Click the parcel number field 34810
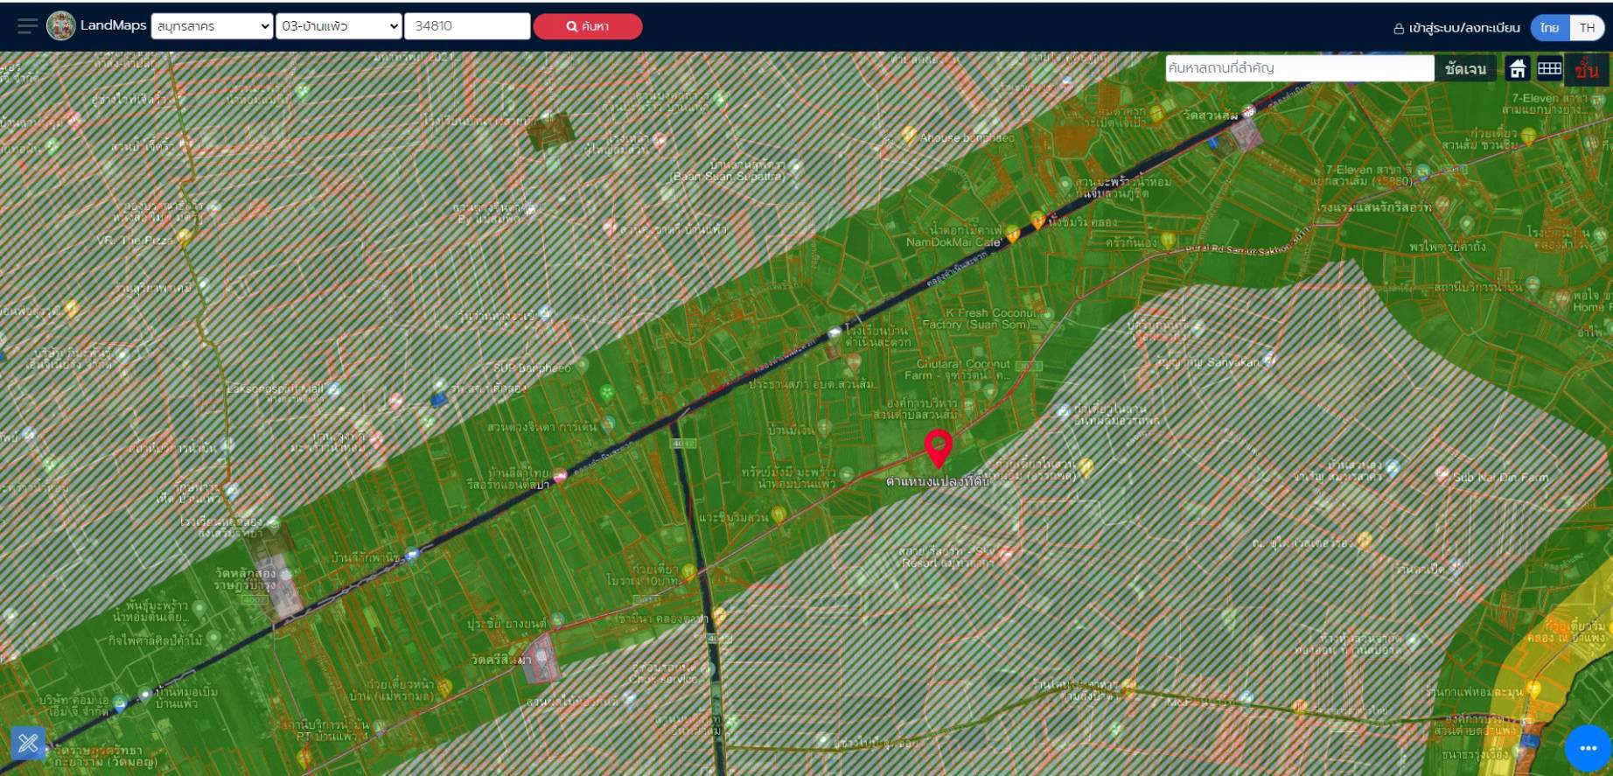The height and width of the screenshot is (776, 1613). pyautogui.click(x=467, y=26)
